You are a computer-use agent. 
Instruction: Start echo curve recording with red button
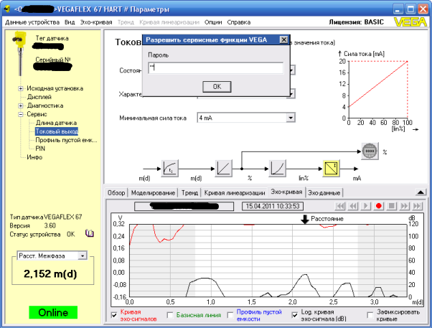(x=379, y=206)
